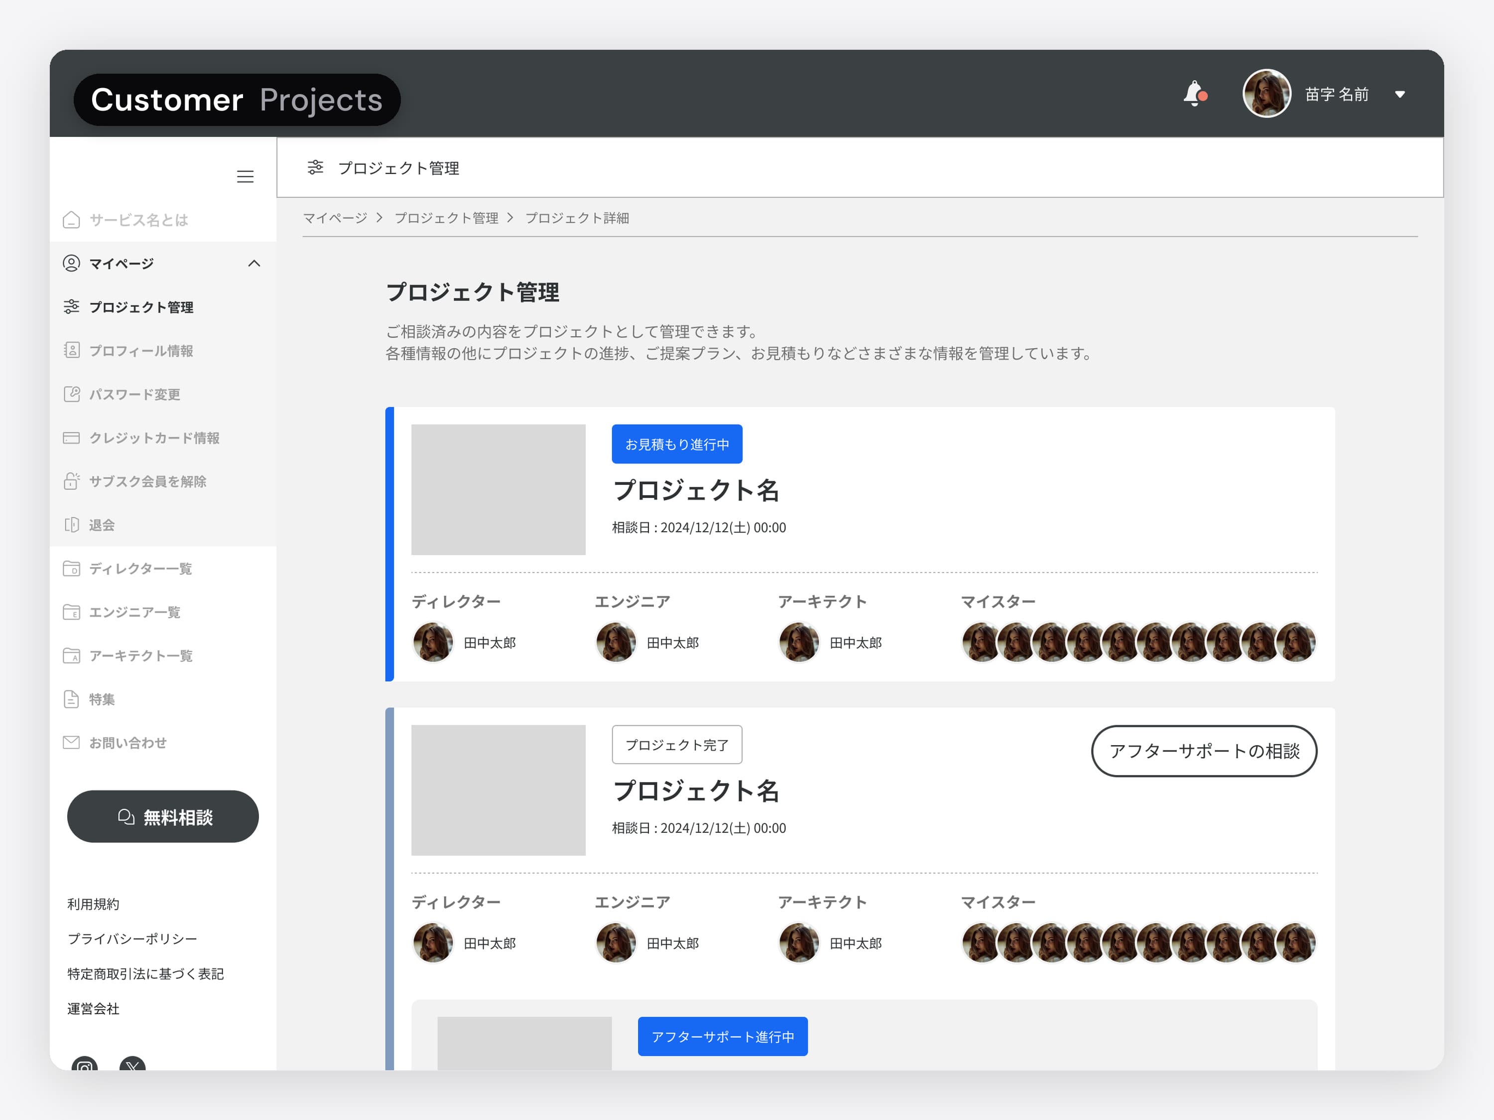Open the user account dropdown arrow
The width and height of the screenshot is (1494, 1120).
[1399, 95]
